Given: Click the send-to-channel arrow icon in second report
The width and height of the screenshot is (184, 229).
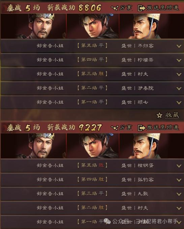Looking at the screenshot, I should click(141, 128).
